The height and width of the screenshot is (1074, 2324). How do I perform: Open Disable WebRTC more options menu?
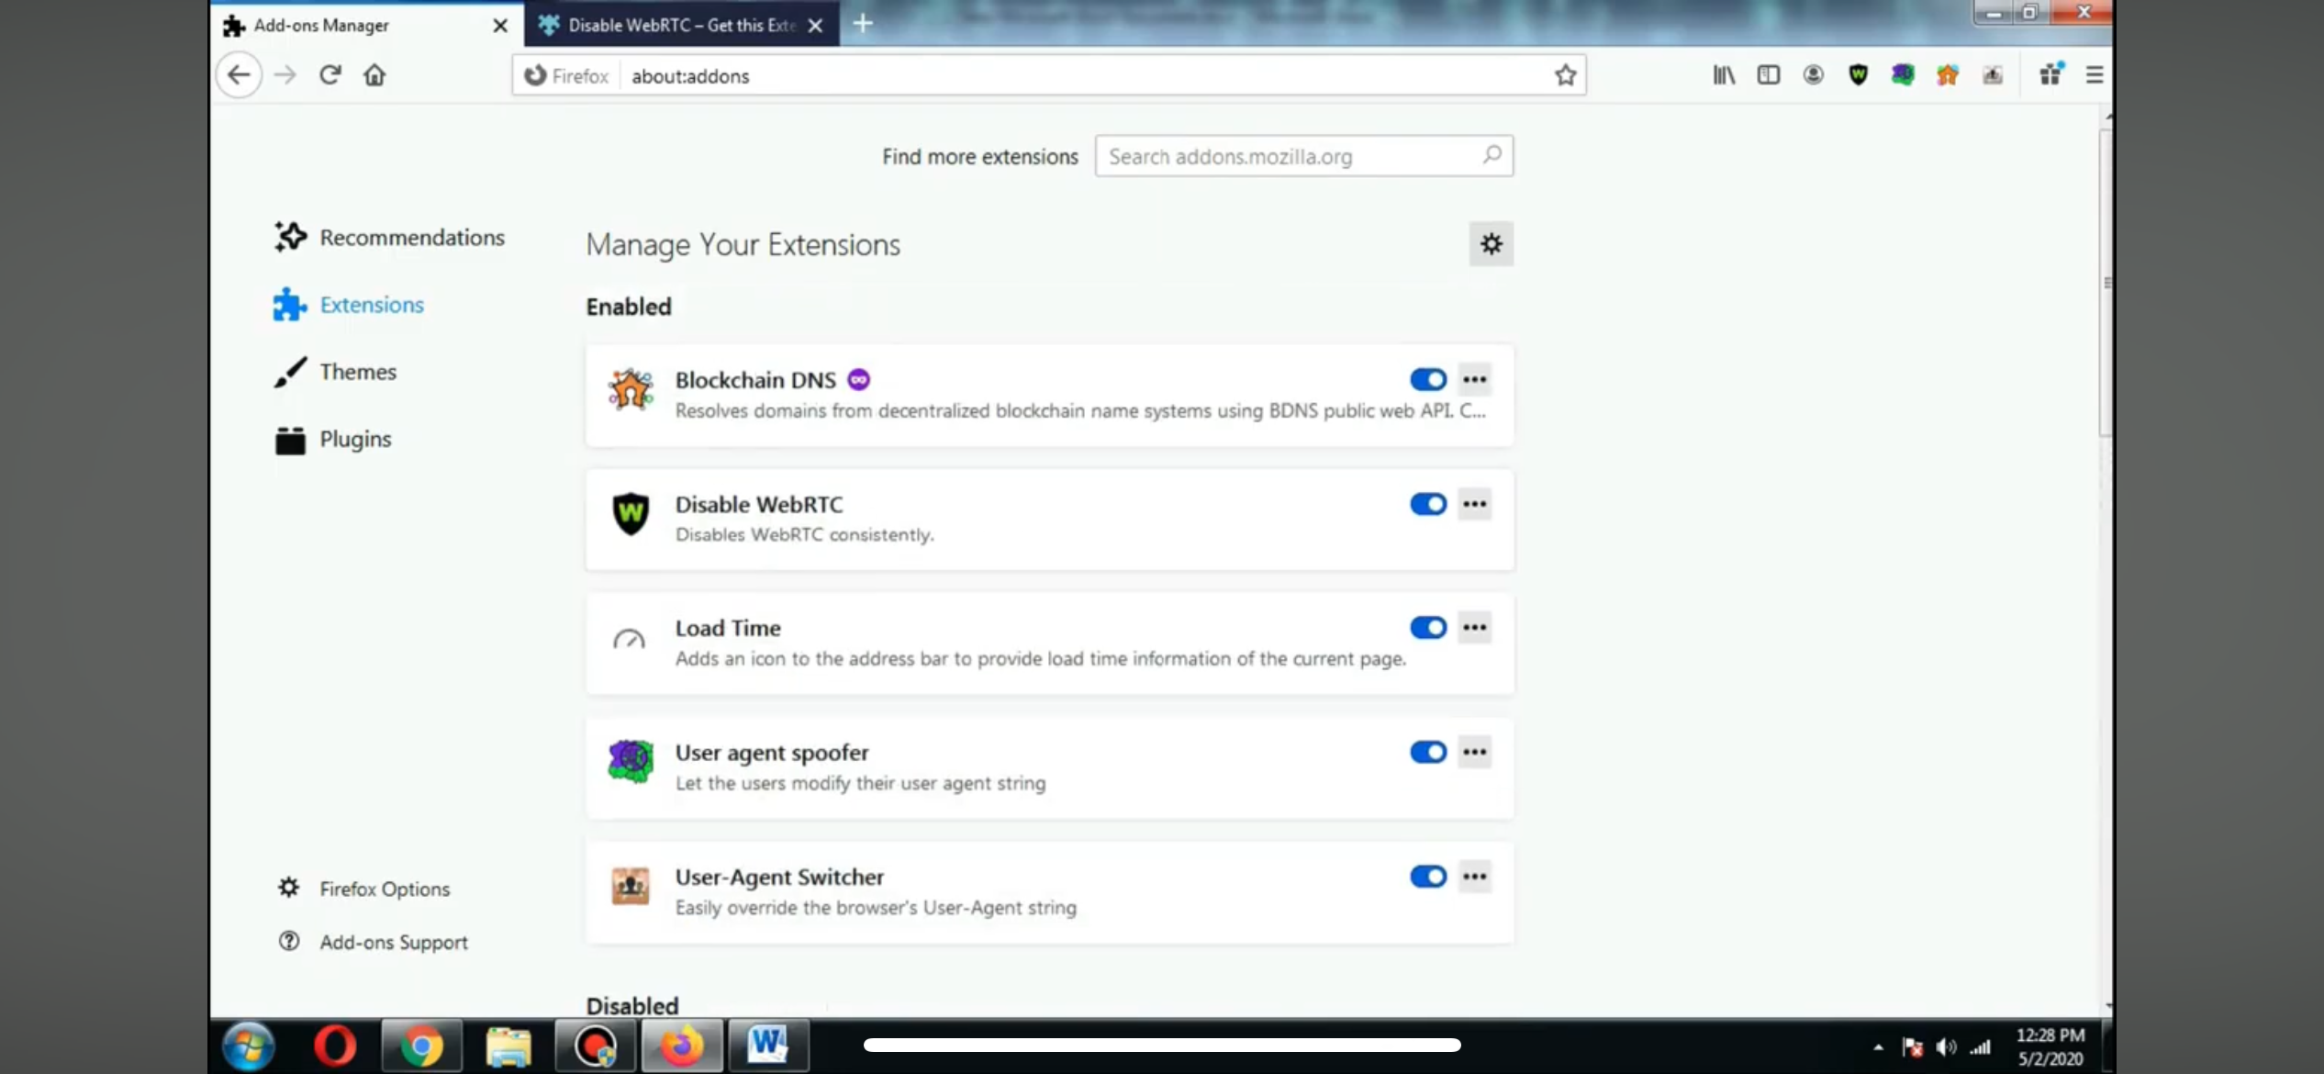tap(1475, 504)
